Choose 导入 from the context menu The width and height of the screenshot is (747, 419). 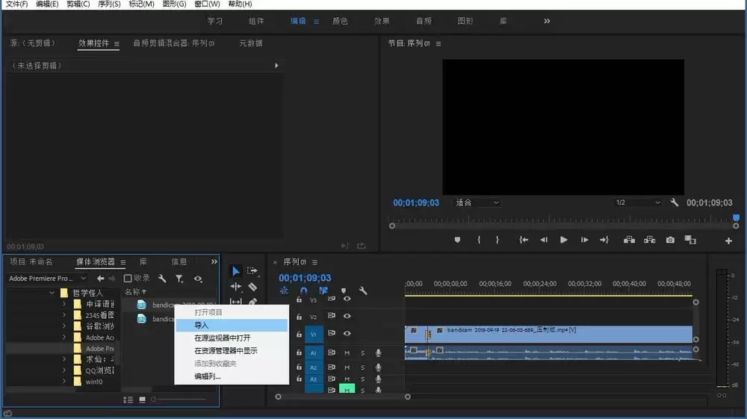click(202, 326)
